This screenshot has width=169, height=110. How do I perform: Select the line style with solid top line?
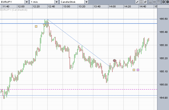pos(158,2)
